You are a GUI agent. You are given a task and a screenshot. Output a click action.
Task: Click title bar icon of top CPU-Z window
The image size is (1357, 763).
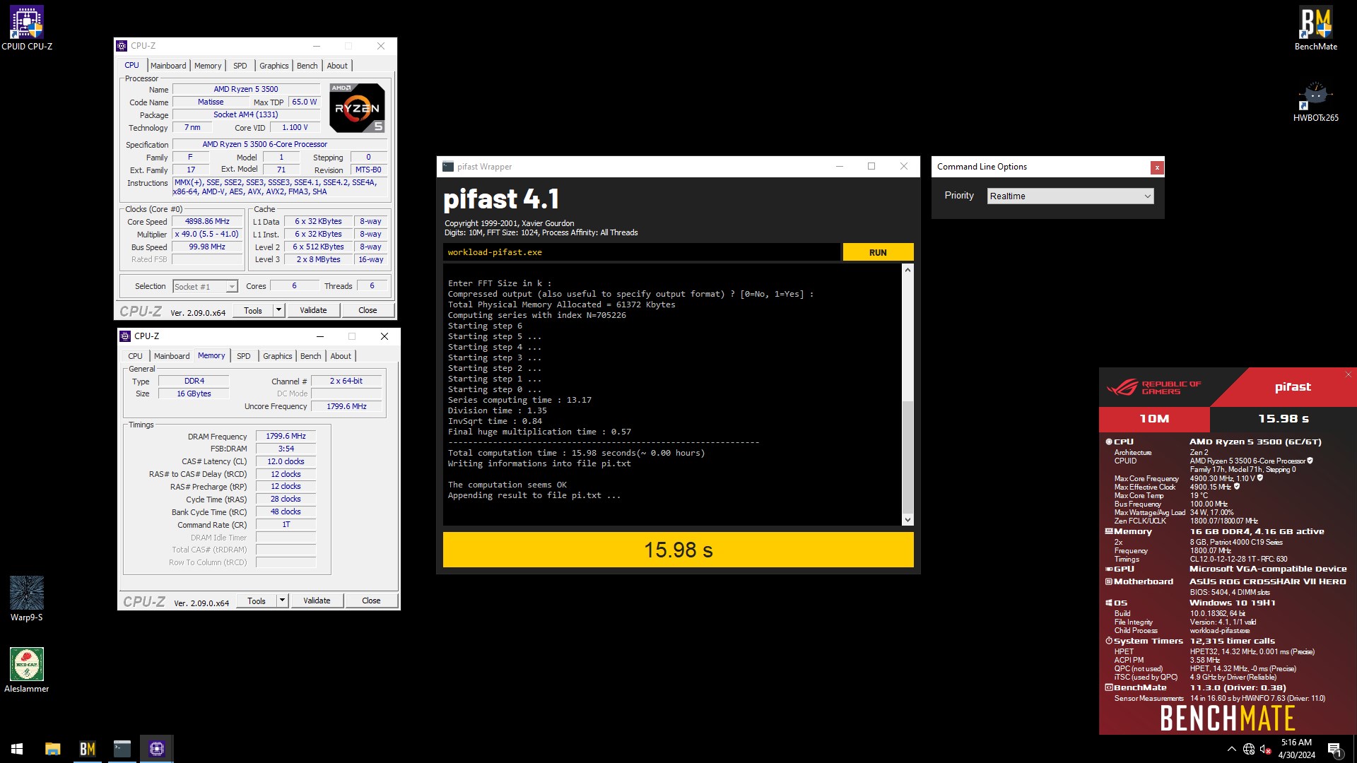(122, 46)
